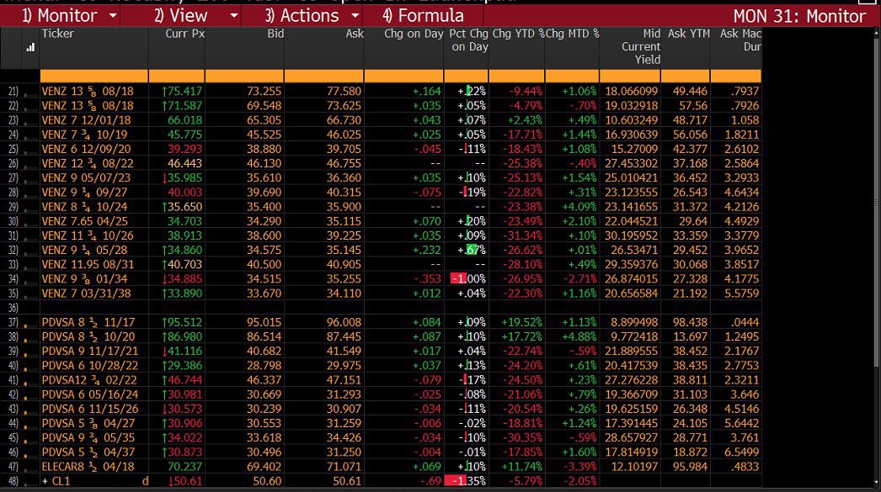Click the -1.00% percent change cell
881x492 pixels.
[x=468, y=279]
